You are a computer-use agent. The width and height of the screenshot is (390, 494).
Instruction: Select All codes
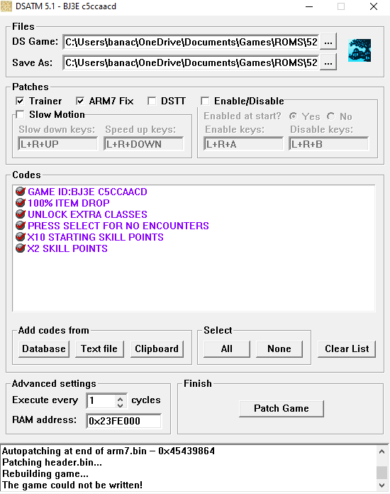click(x=227, y=348)
